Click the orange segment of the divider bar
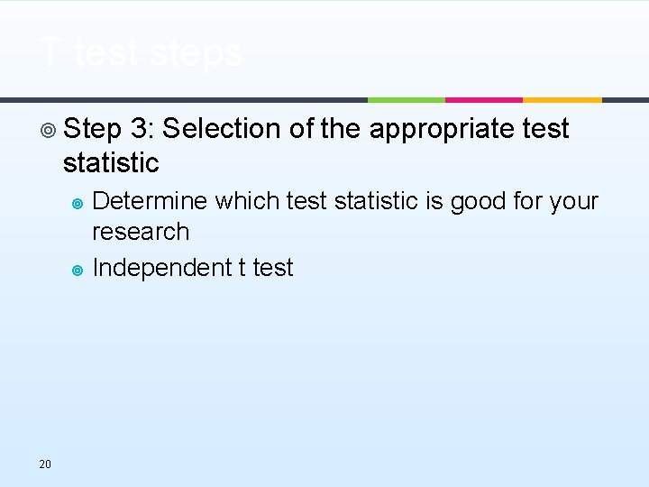The height and width of the screenshot is (487, 649). click(x=562, y=100)
